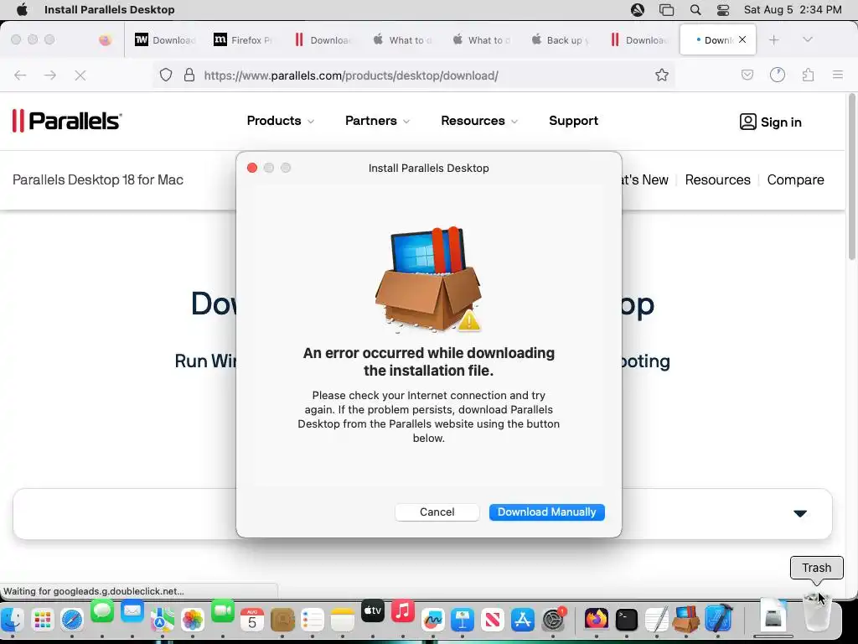The height and width of the screenshot is (644, 858).
Task: Open the Apple menu
Action: [x=22, y=9]
